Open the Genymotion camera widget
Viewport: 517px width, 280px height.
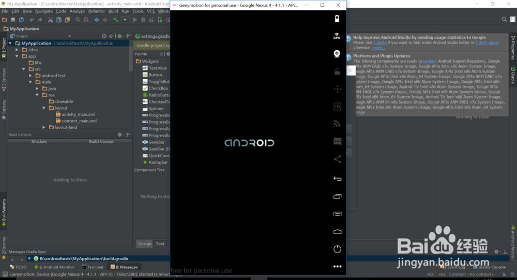coord(337,54)
